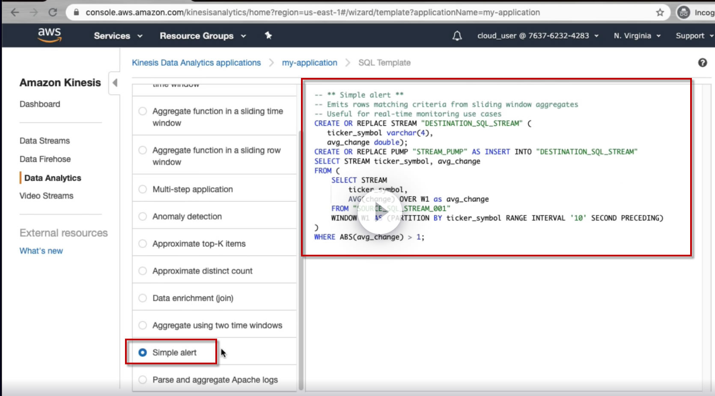The height and width of the screenshot is (396, 715).
Task: Click the What's new link
Action: tap(41, 251)
